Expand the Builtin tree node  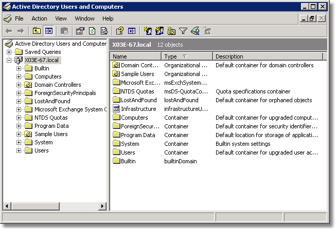(x=19, y=68)
